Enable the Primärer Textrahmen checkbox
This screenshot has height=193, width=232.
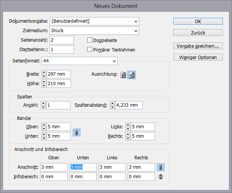tap(90, 50)
